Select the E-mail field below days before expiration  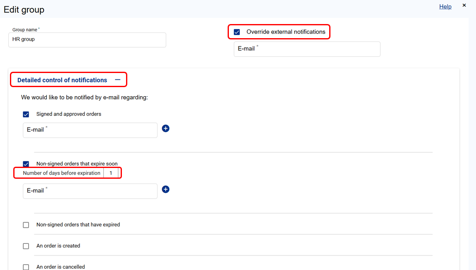click(90, 191)
